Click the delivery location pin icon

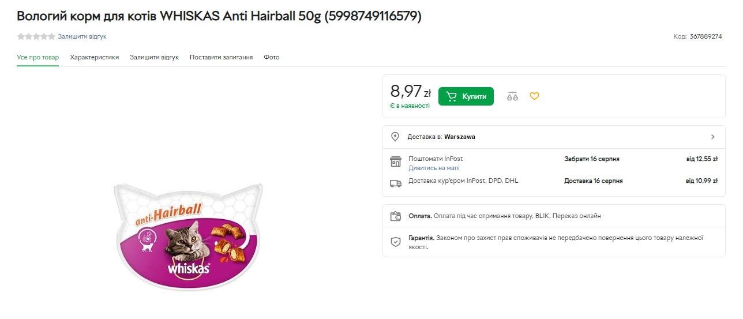(x=395, y=137)
